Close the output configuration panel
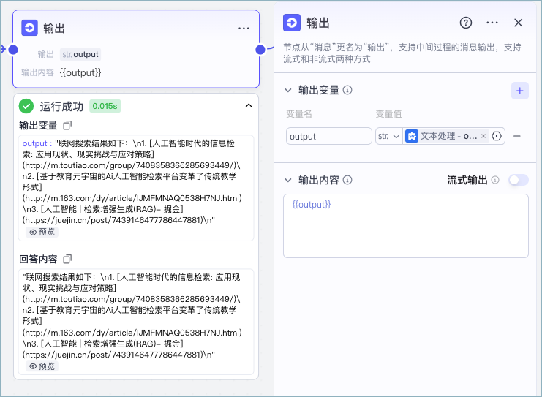Screen dimensions: 542x397 518,23
